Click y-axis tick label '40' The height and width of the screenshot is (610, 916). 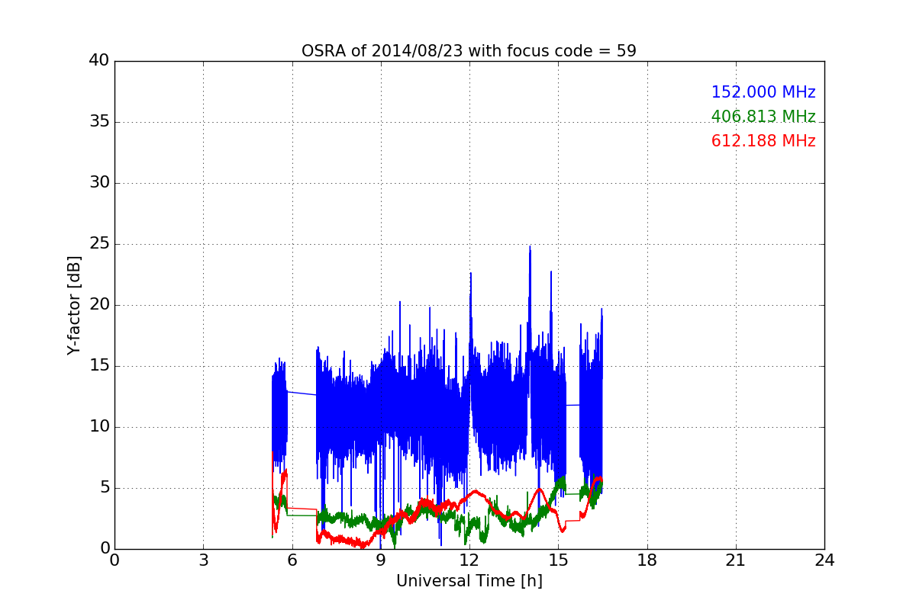[99, 61]
